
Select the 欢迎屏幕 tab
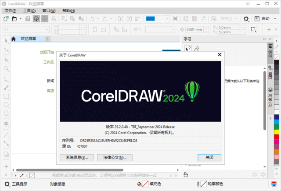pyautogui.click(x=28, y=39)
